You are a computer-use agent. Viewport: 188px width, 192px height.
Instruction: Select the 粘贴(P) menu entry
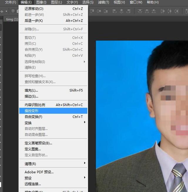pyautogui.click(x=53, y=55)
